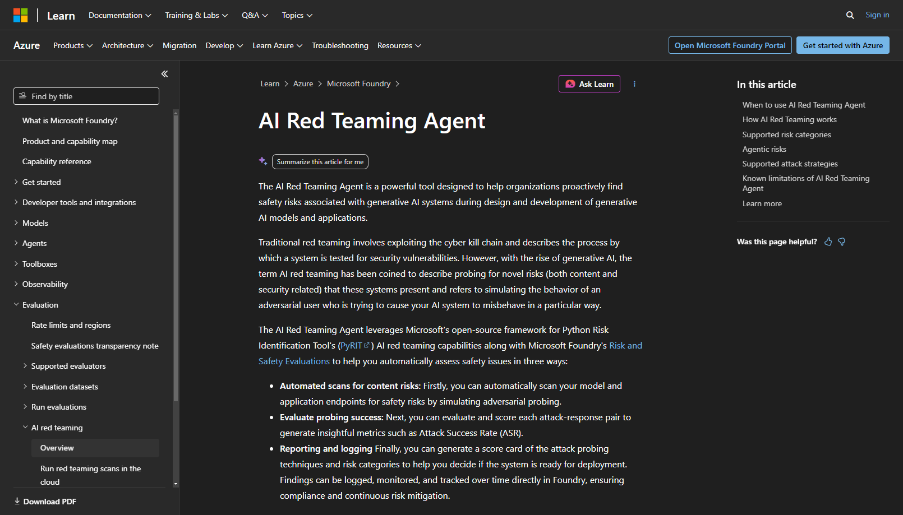The height and width of the screenshot is (515, 903).
Task: Go to Migration page
Action: [x=179, y=45]
